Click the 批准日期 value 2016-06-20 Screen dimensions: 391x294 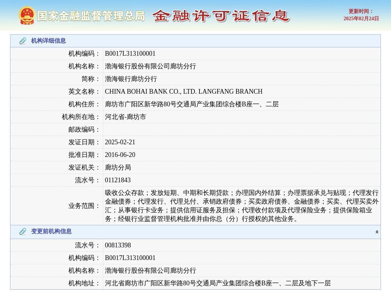coord(120,155)
